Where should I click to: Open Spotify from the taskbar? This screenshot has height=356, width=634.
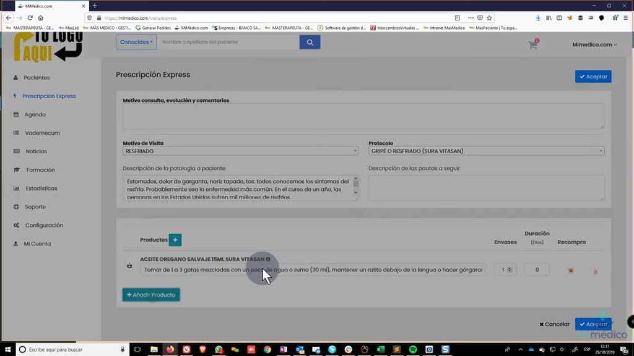pos(413,349)
